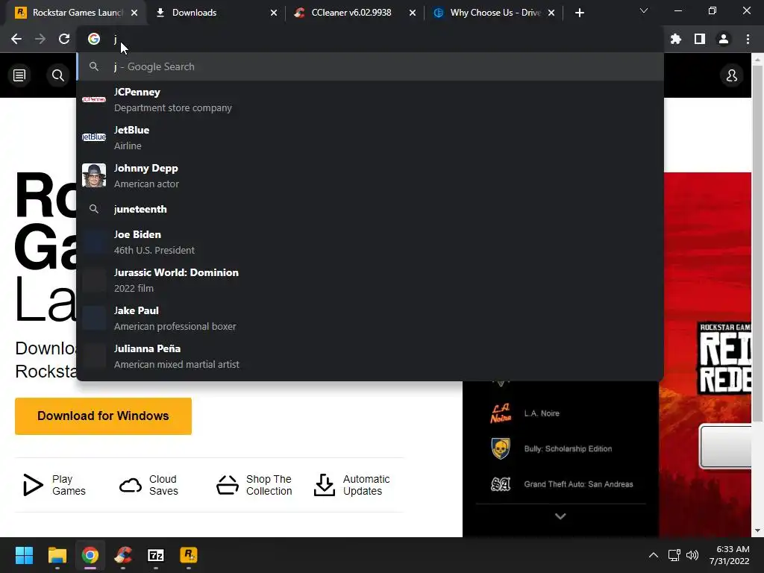Screen dimensions: 764x573
Task: Choose the Jurassic World: Dominion suggestion
Action: [x=370, y=281]
